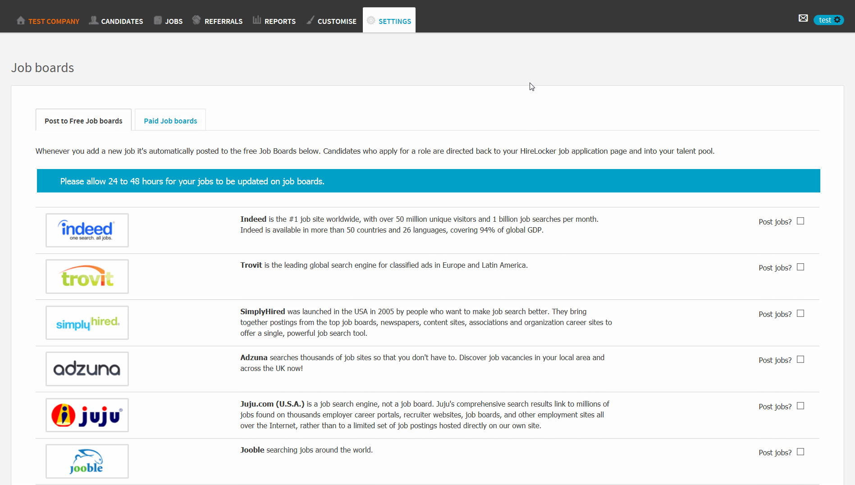855x485 pixels.
Task: Open the Jobs section via its icon
Action: (157, 20)
